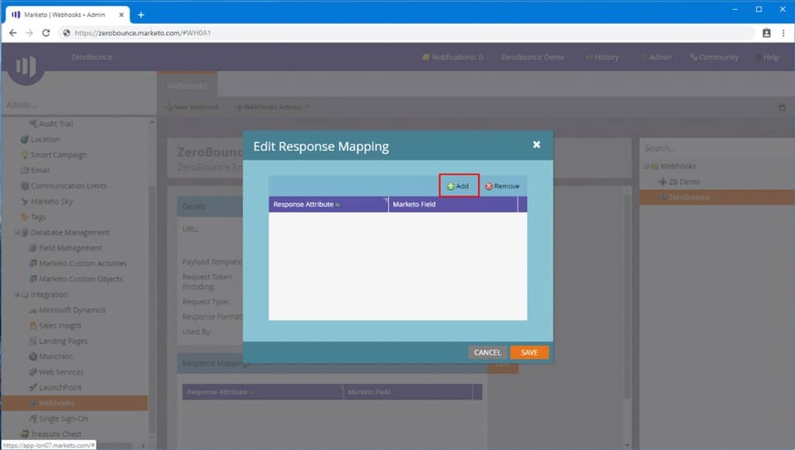Go back in browser history
The image size is (795, 450).
pos(12,33)
